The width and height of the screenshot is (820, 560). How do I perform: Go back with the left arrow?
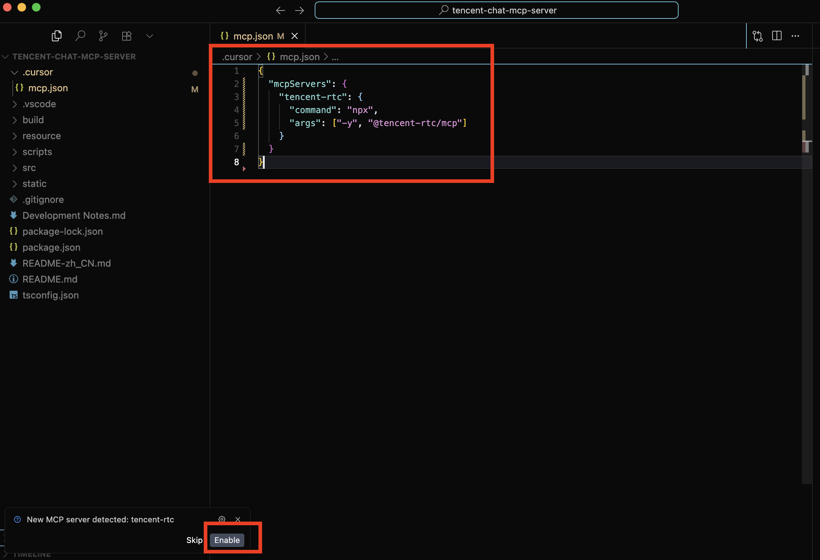tap(280, 11)
